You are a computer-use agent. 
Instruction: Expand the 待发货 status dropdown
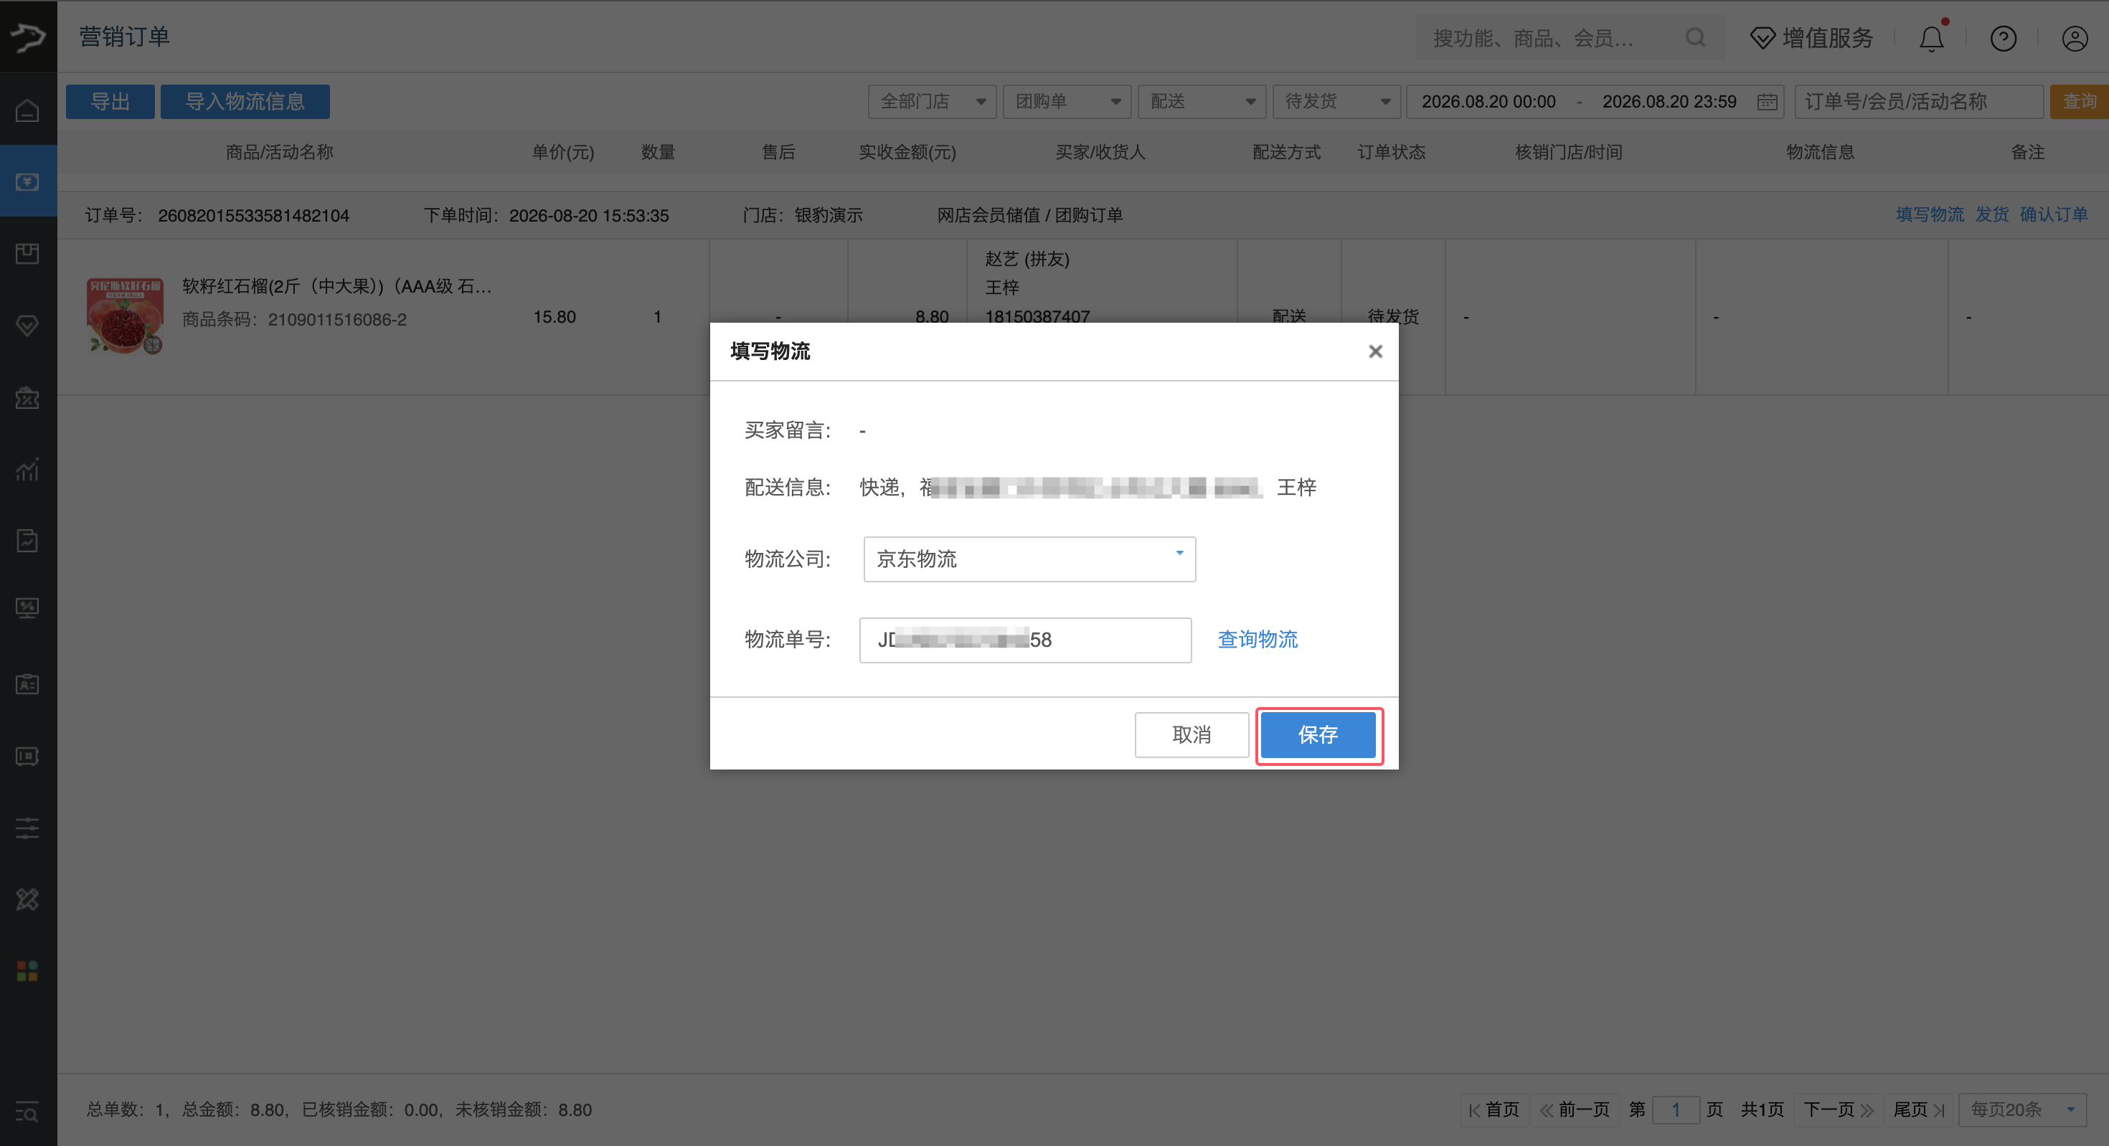point(1337,102)
